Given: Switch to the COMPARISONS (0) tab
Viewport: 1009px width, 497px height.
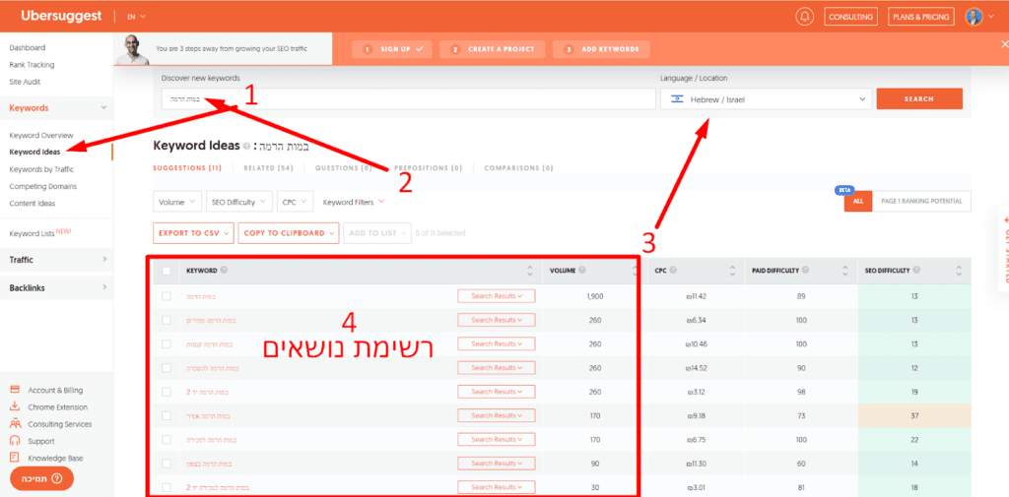Looking at the screenshot, I should [x=518, y=168].
